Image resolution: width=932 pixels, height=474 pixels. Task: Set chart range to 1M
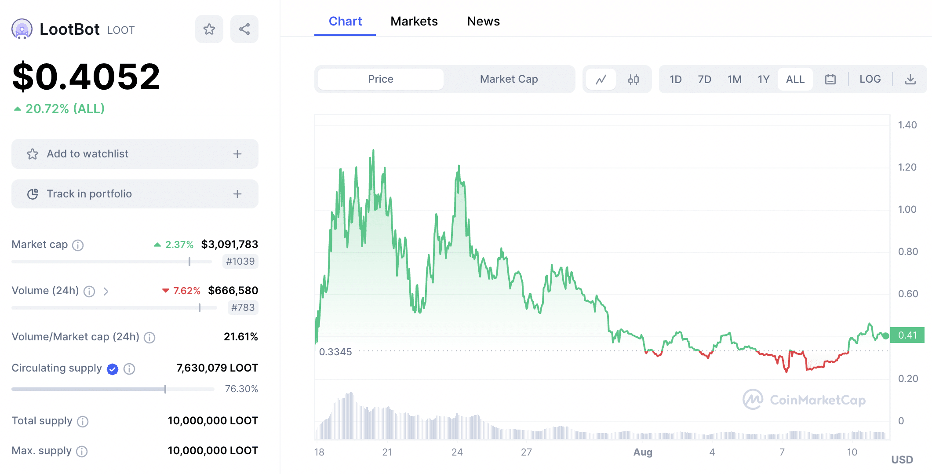(735, 79)
